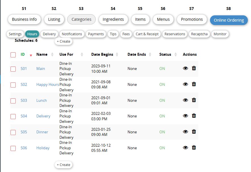
Task: Tick the checkbox for schedule S03
Action: point(13,101)
